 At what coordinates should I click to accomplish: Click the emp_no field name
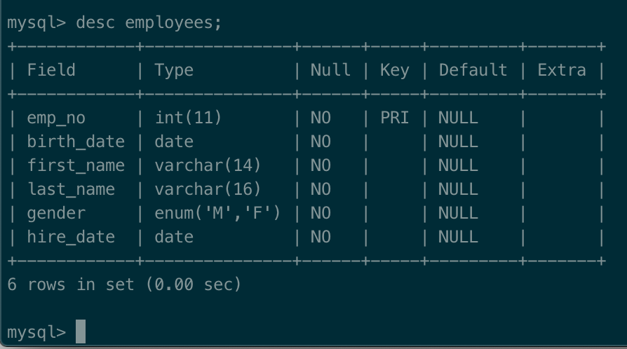point(56,118)
